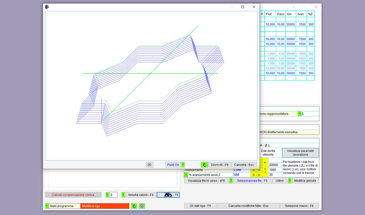The width and height of the screenshot is (365, 215).
Task: Click Zoom All - F9 button
Action: tap(220, 165)
